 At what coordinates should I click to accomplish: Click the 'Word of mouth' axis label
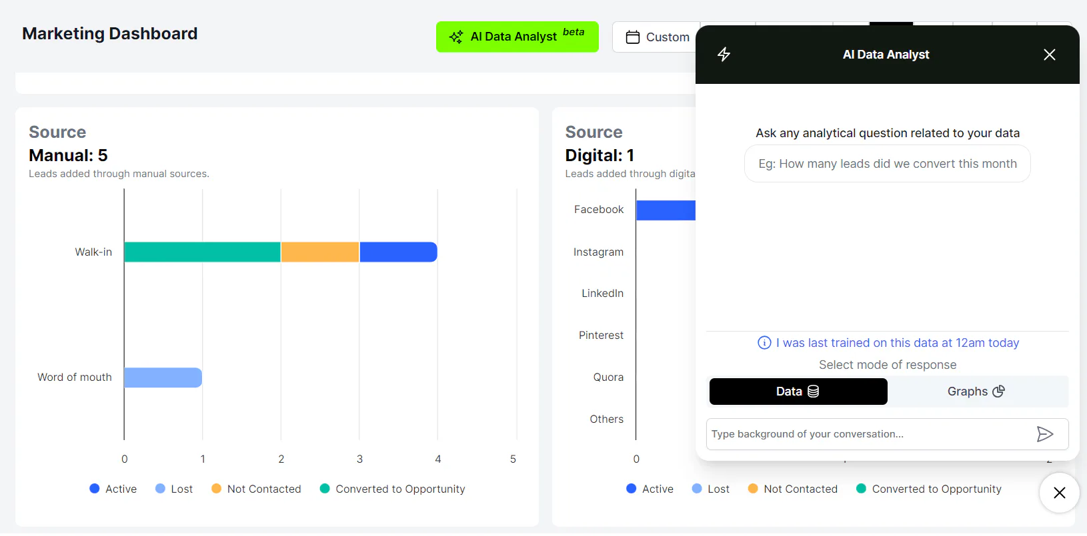point(75,378)
